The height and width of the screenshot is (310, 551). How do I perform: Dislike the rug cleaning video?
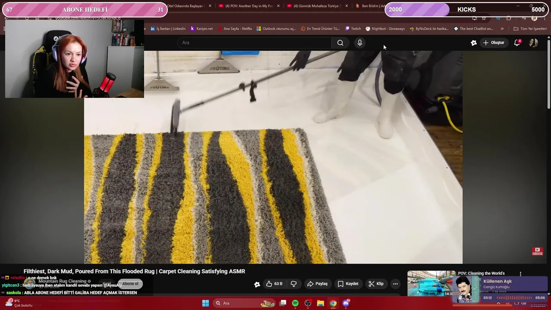click(x=294, y=284)
